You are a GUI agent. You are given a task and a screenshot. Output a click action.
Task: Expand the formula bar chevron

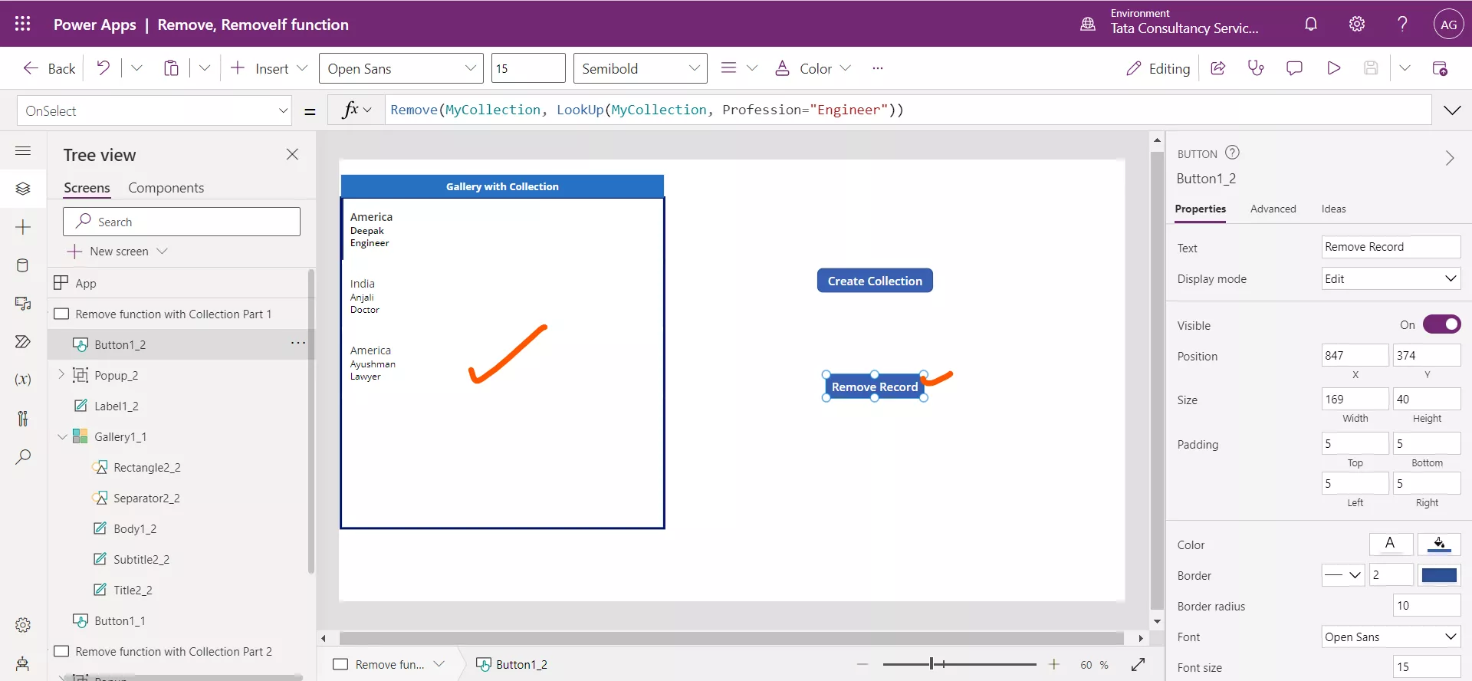click(x=1452, y=110)
